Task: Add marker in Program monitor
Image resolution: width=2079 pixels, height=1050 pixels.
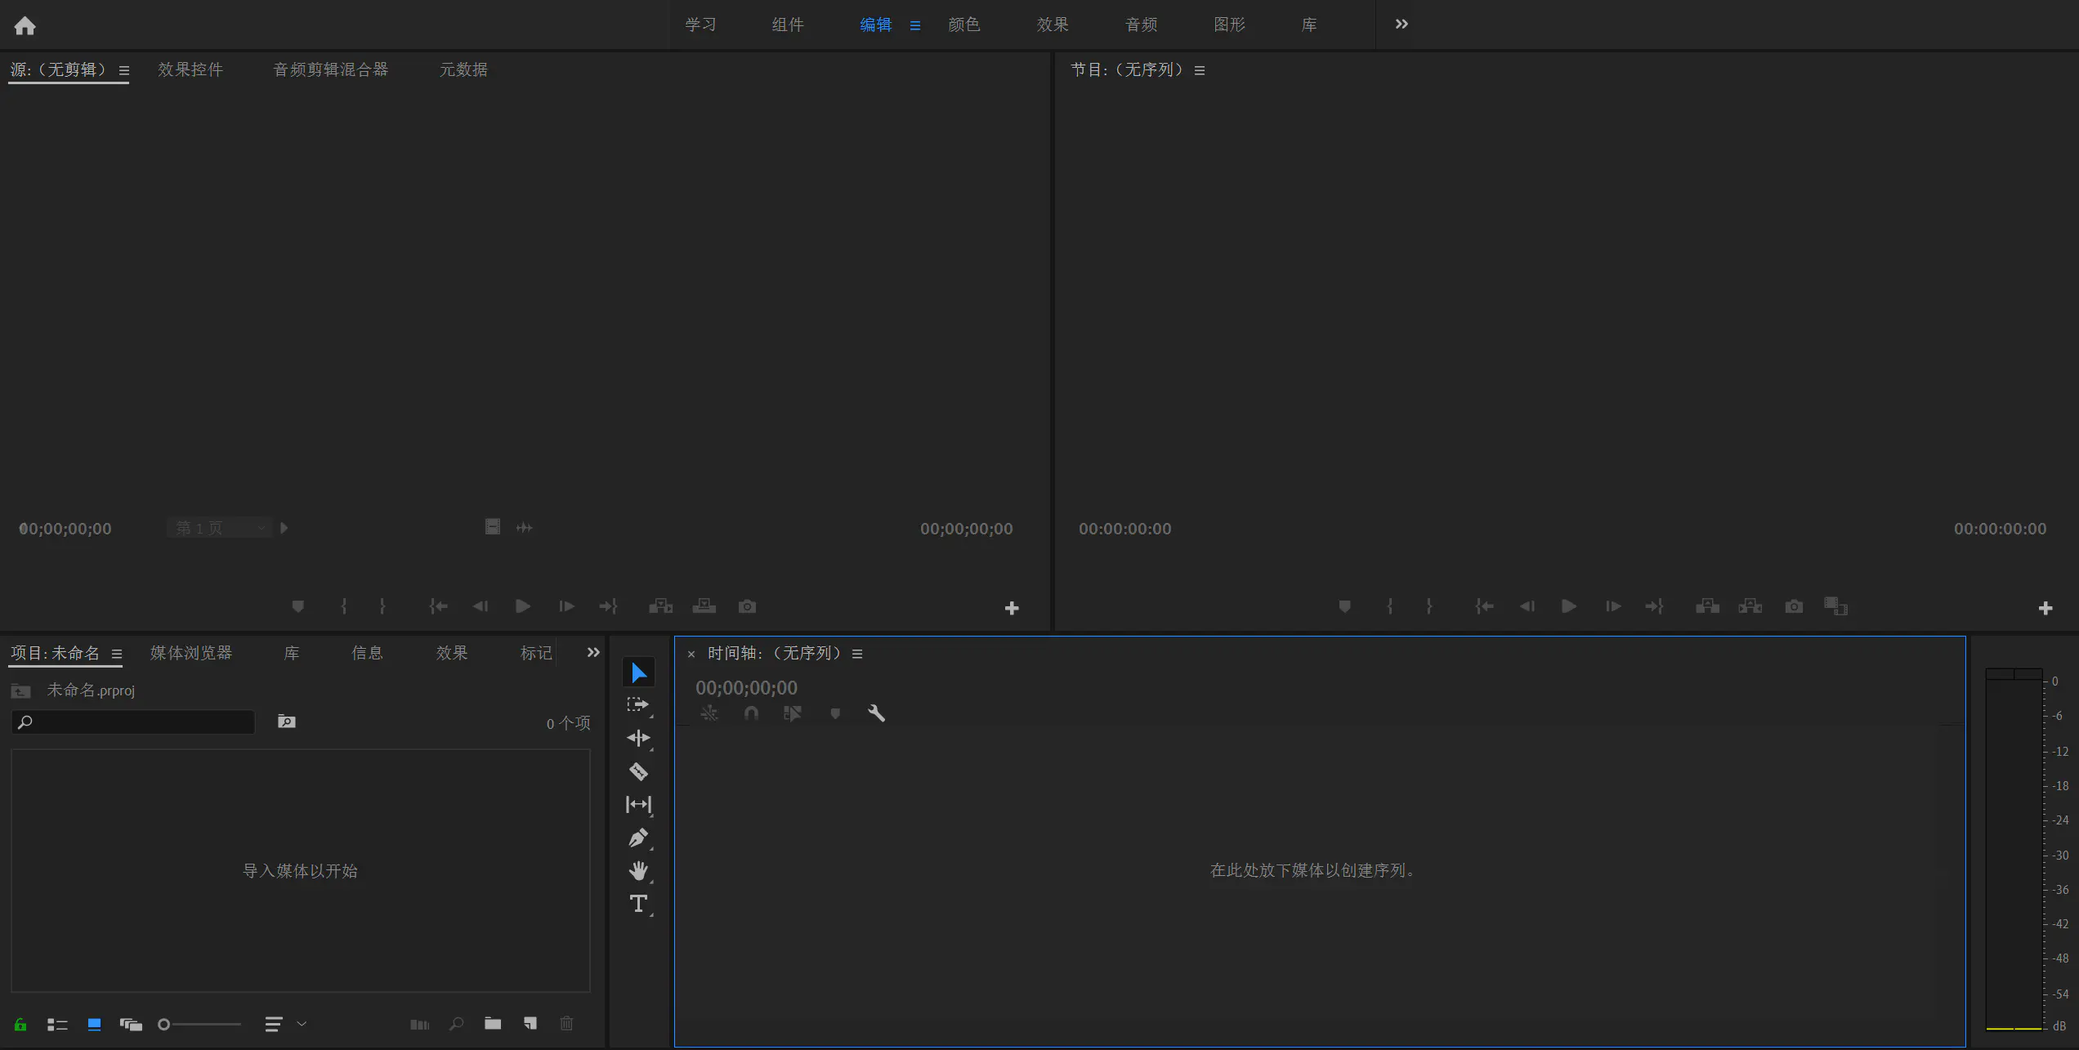Action: coord(1344,606)
